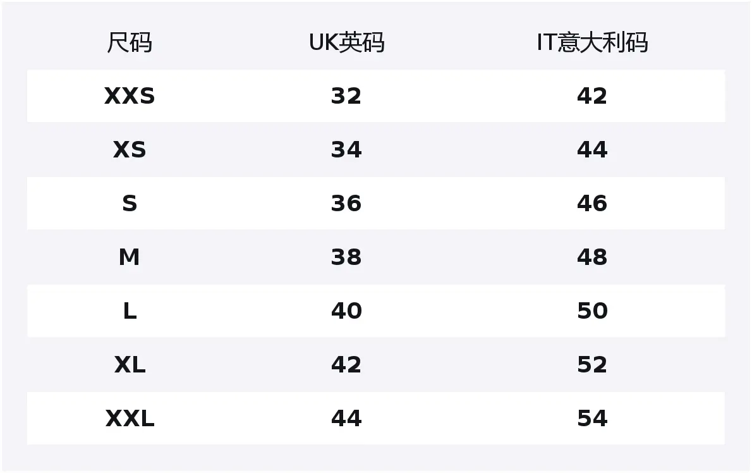Screen dimensions: 752x473
Task: Click IT size 50 in L row
Action: coord(592,311)
